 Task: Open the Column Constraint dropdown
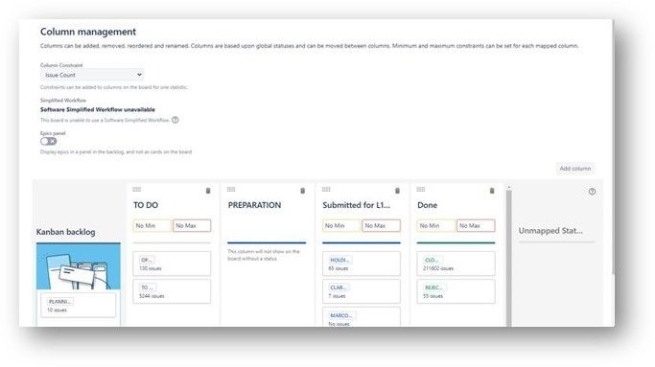(x=92, y=75)
